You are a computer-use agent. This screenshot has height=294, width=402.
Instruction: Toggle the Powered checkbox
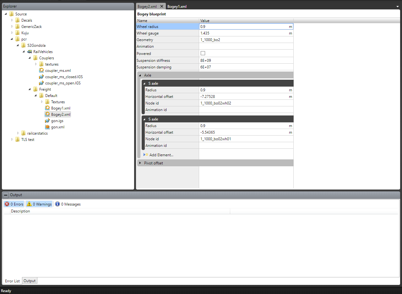tap(203, 53)
